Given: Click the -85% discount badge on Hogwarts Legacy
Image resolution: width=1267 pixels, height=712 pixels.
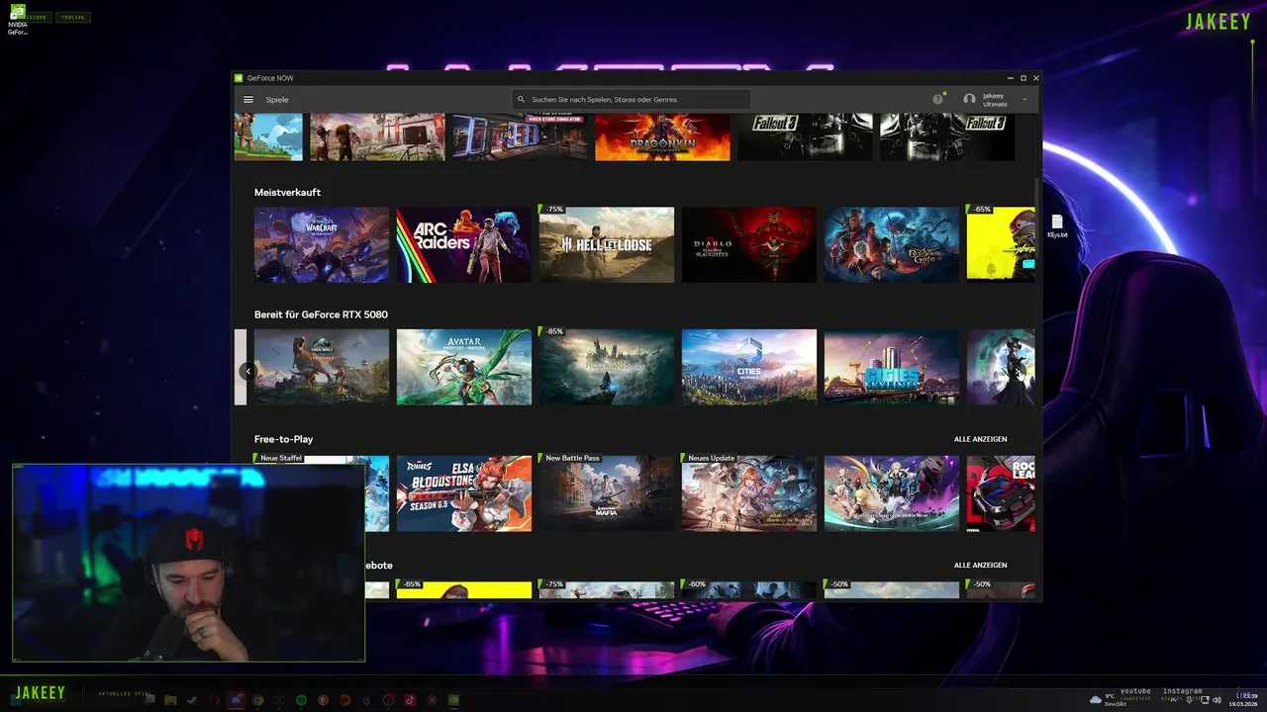Looking at the screenshot, I should click(552, 331).
